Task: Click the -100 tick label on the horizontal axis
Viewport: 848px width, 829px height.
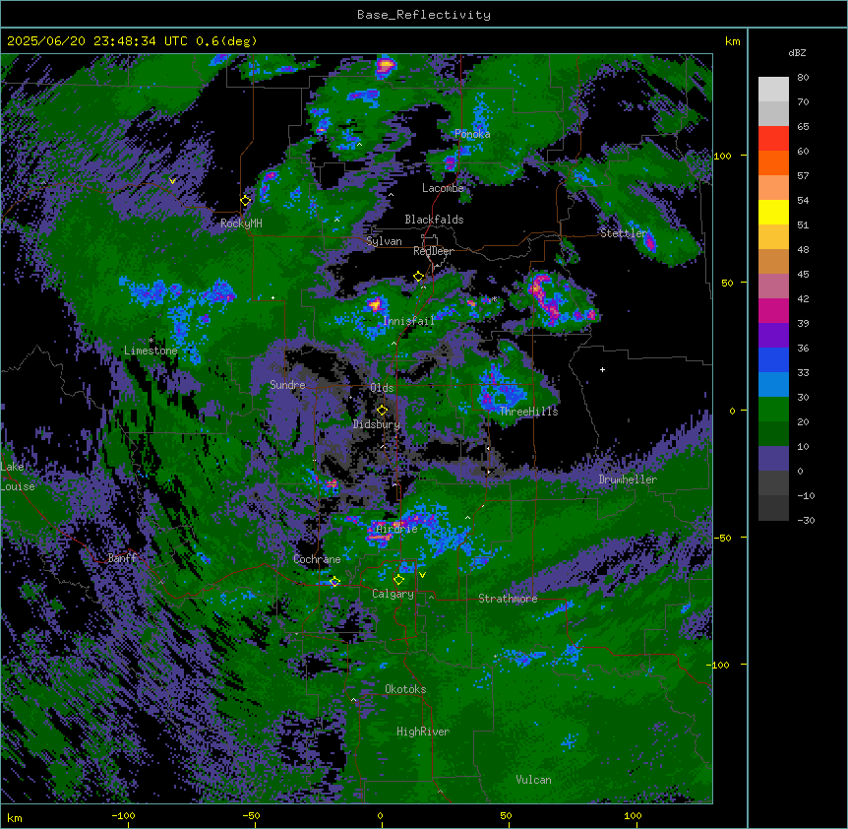Action: click(x=123, y=815)
